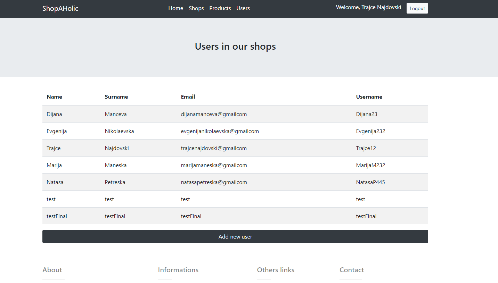Click the Username column header
This screenshot has width=498, height=283.
(x=369, y=97)
